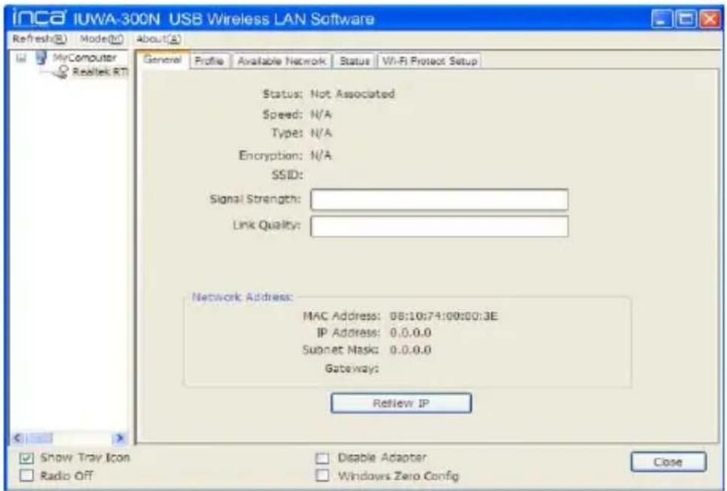The width and height of the screenshot is (727, 491).
Task: Click the Type value N/A
Action: tap(321, 134)
